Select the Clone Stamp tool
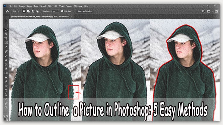Screen dimensions: 223x125 coord(6,60)
